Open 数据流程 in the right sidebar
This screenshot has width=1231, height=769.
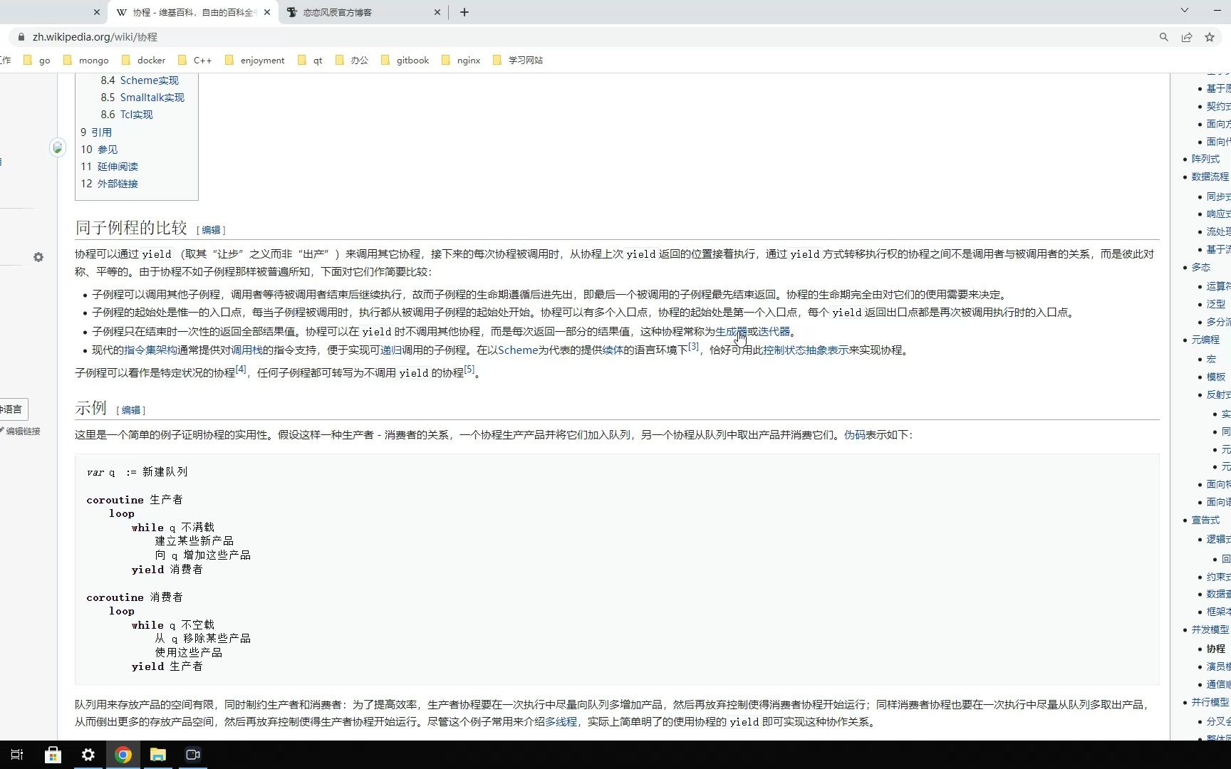(1210, 177)
